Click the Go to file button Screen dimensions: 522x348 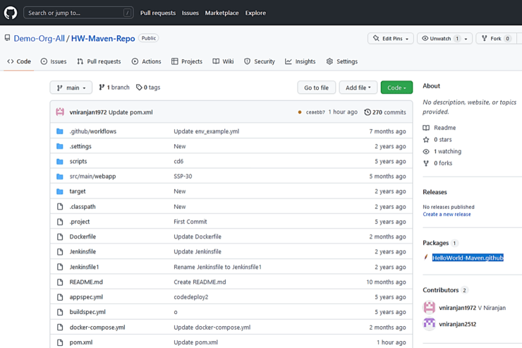pos(316,88)
